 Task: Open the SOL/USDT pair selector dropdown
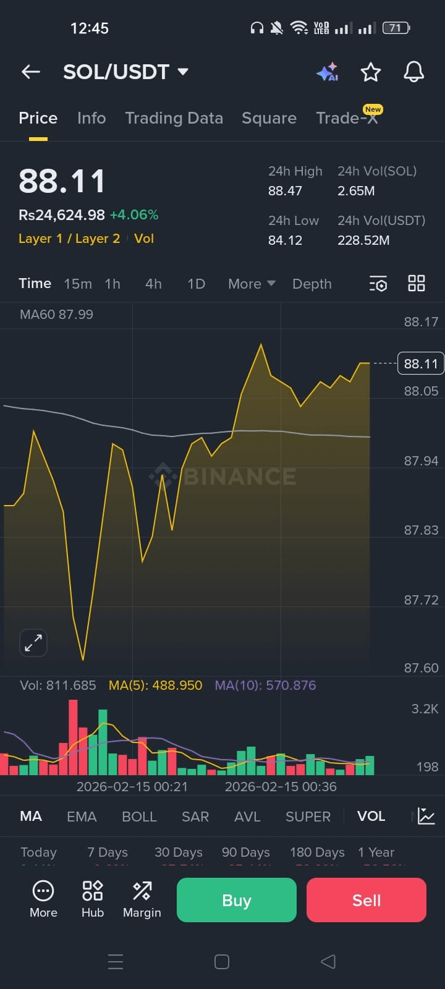point(125,72)
